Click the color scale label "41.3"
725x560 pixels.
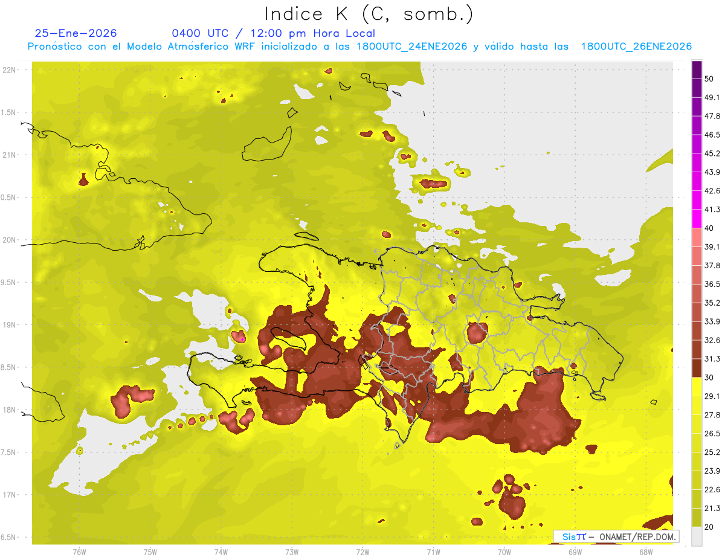click(x=712, y=210)
